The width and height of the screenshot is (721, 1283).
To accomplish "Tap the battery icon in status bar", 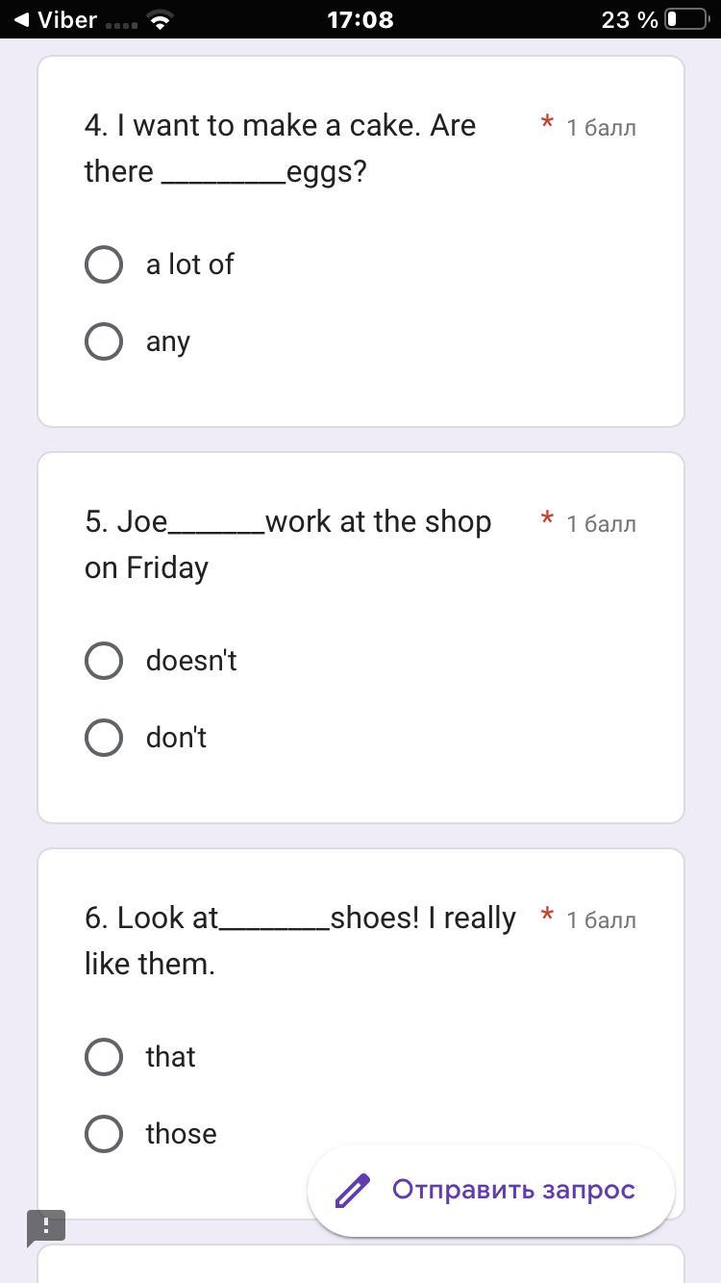I will click(686, 19).
